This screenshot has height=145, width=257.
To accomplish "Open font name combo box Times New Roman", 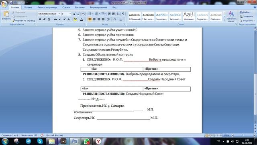I will click(49, 14).
